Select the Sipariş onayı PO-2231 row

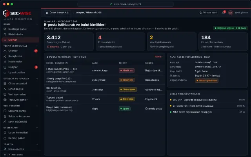click(x=105, y=80)
